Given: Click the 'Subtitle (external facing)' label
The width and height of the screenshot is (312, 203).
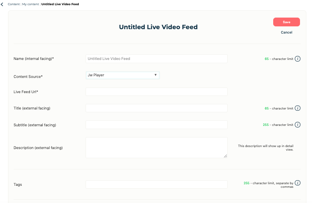Looking at the screenshot, I should (35, 125).
